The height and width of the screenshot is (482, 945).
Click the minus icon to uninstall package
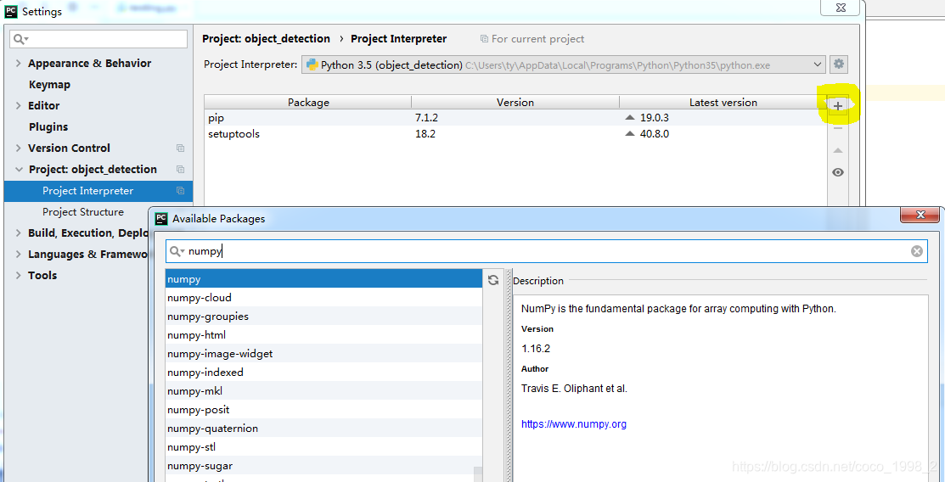coord(838,128)
